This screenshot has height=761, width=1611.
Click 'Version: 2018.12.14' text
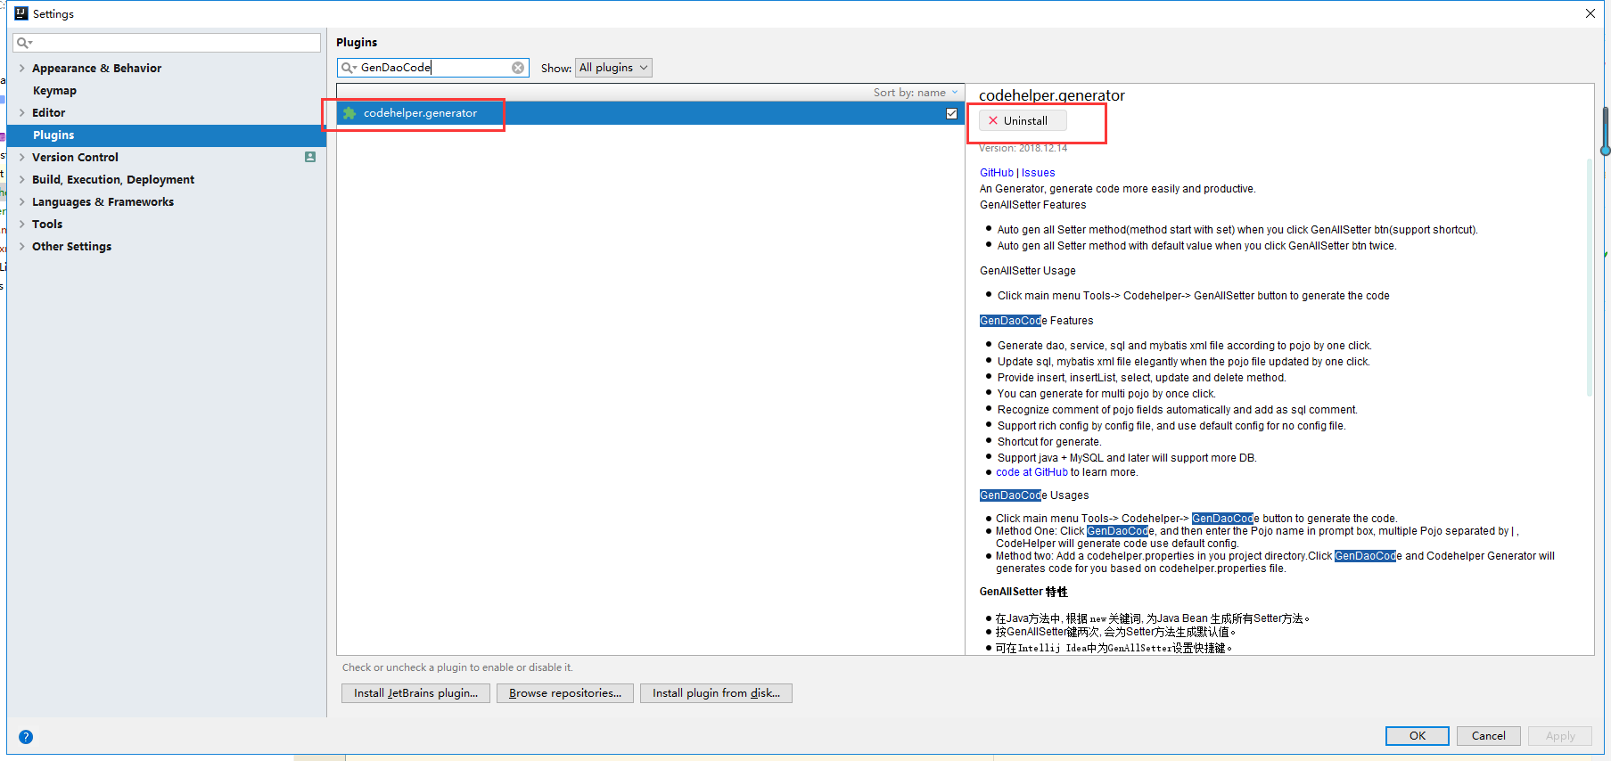[1023, 148]
